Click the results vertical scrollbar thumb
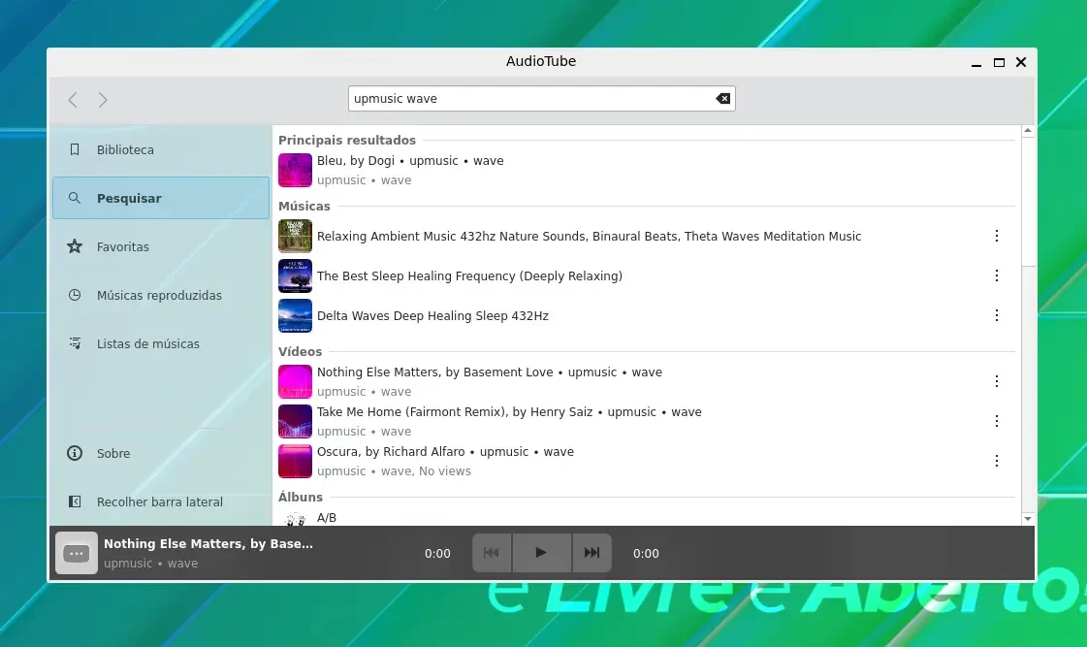1087x647 pixels. coord(1028,202)
